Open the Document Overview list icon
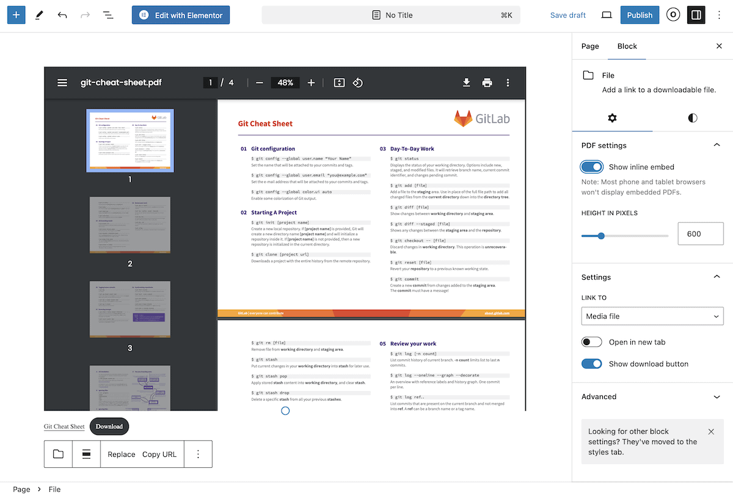Image resolution: width=733 pixels, height=496 pixels. [108, 15]
